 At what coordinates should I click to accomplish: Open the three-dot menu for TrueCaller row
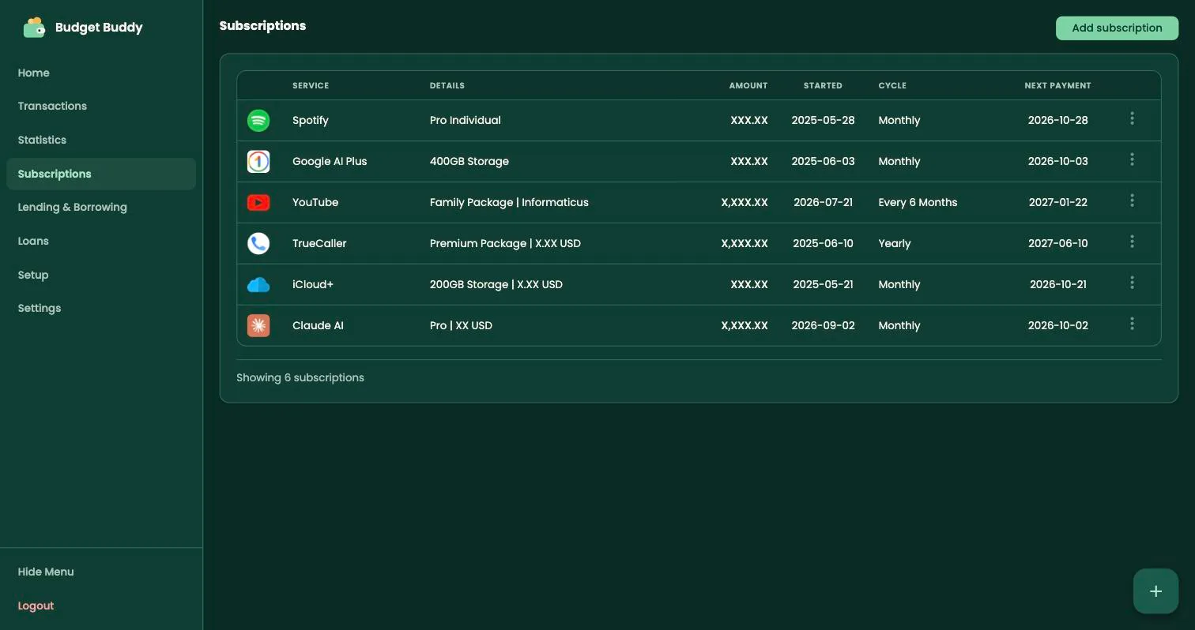pyautogui.click(x=1132, y=242)
